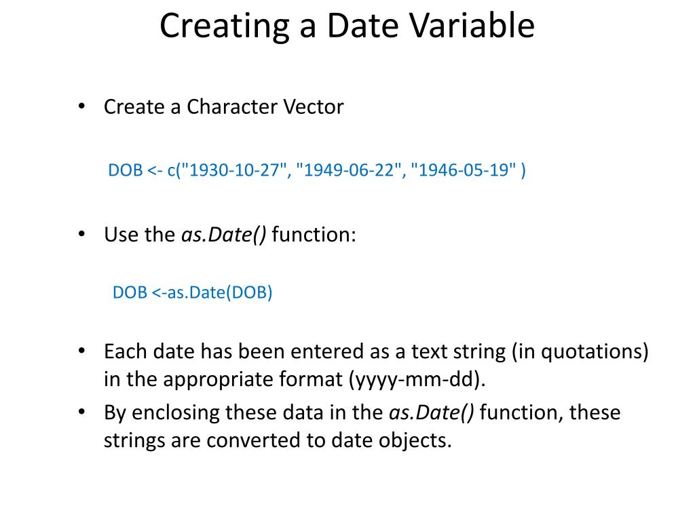Click the bullet before By enclosing these
This screenshot has width=695, height=521.
(x=81, y=412)
